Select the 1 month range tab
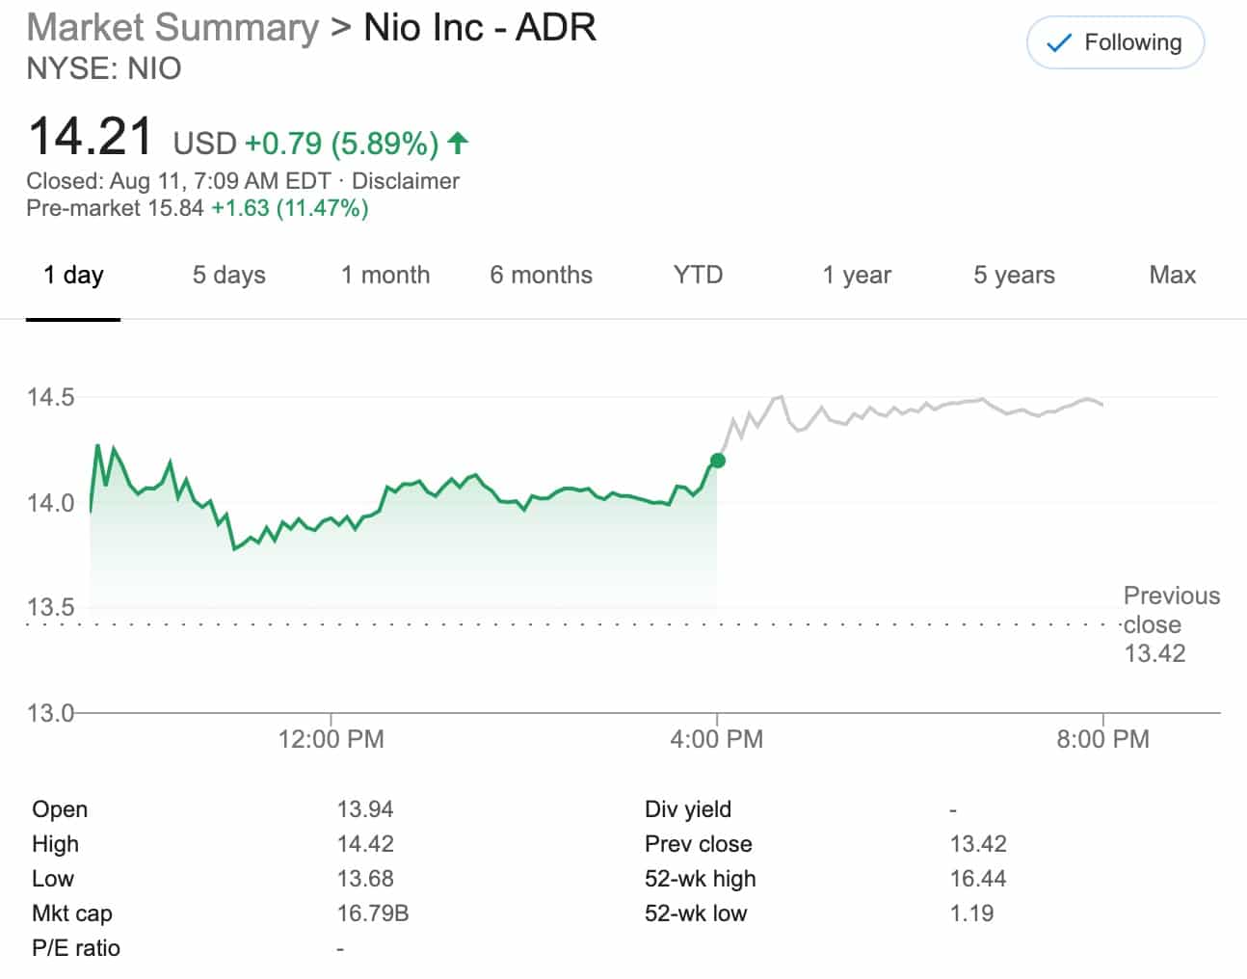1247x979 pixels. [385, 276]
